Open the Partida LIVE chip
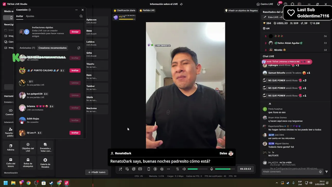 (x=147, y=10)
